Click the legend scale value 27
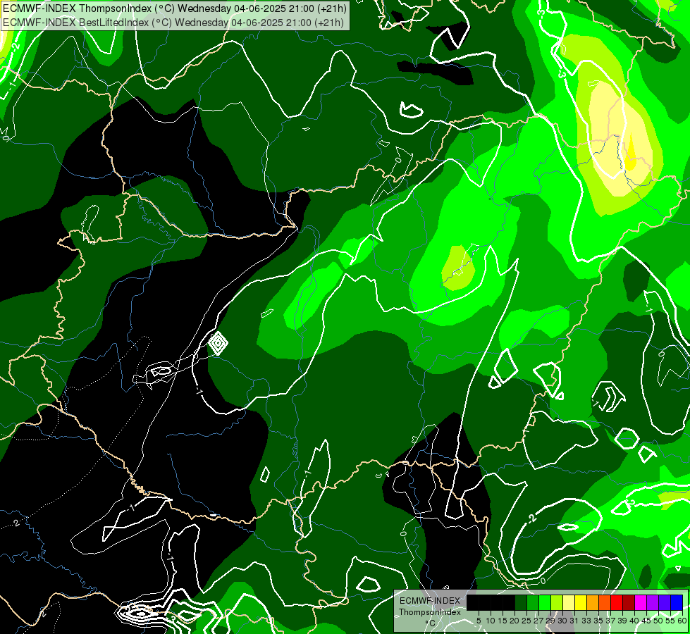 538,621
